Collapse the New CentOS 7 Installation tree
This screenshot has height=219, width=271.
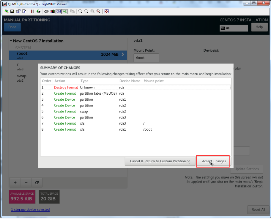(x=11, y=41)
